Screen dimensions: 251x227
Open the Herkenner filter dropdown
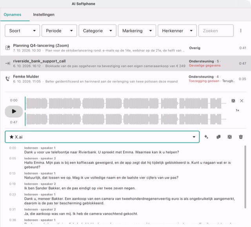click(x=177, y=30)
